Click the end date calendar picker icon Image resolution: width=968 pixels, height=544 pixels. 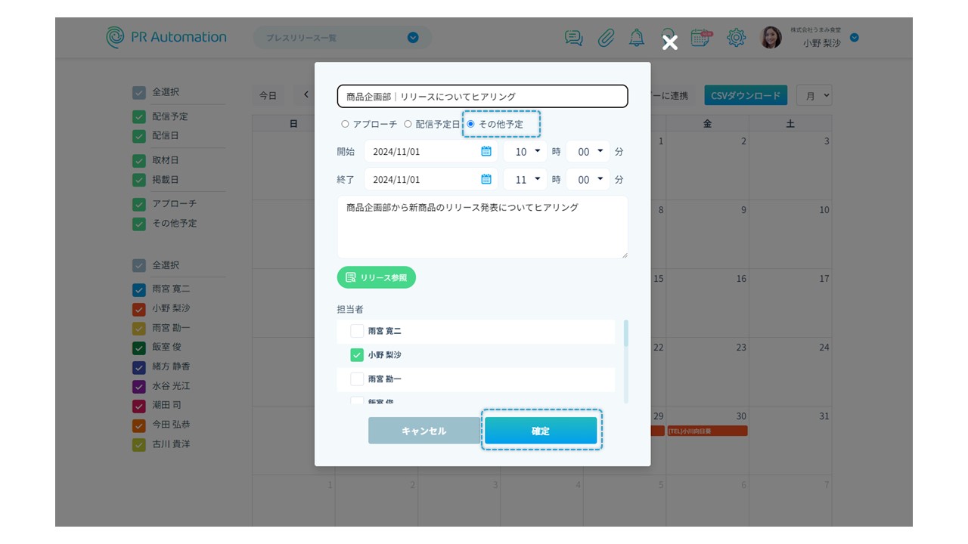click(x=486, y=179)
